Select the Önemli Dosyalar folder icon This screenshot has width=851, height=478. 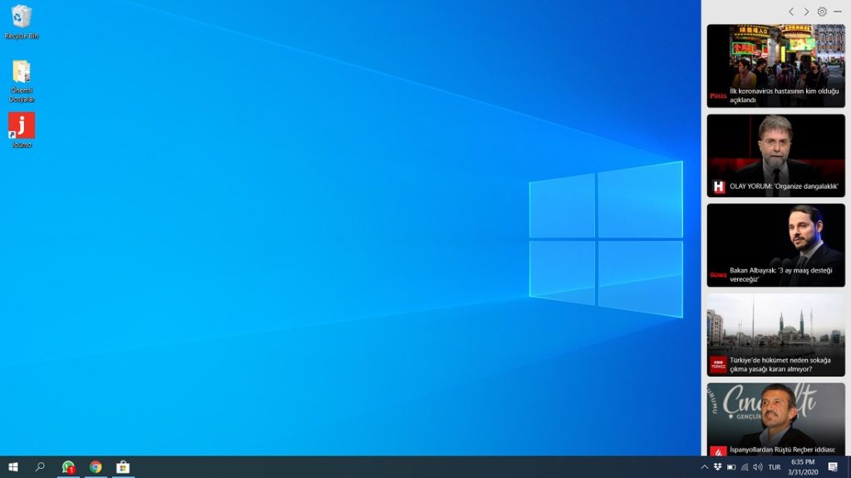pyautogui.click(x=21, y=81)
